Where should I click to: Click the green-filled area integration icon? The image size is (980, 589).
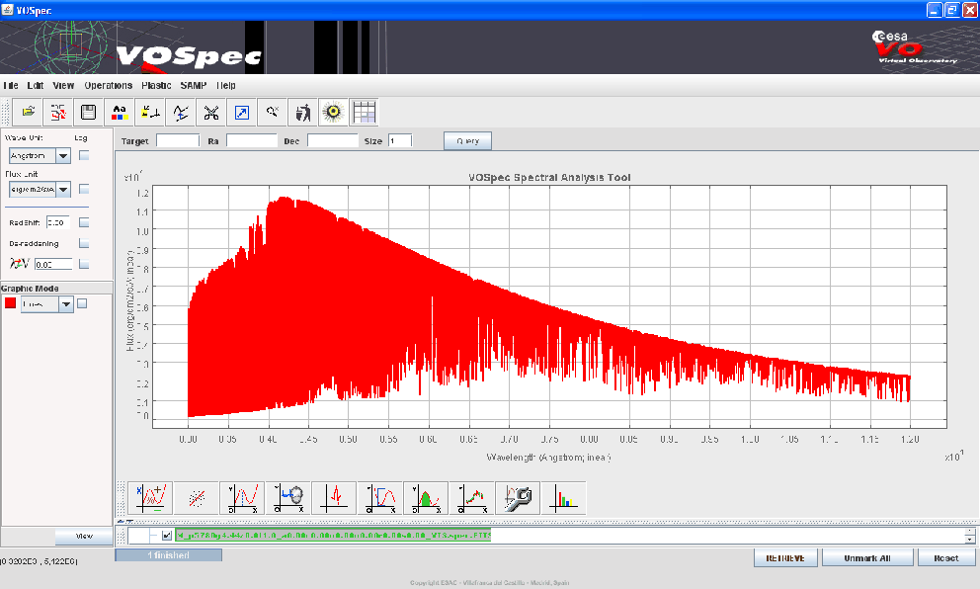point(426,497)
